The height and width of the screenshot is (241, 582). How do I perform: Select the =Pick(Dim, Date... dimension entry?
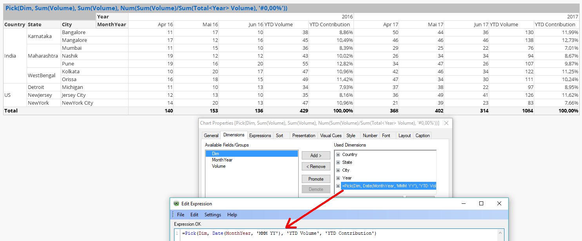point(388,186)
